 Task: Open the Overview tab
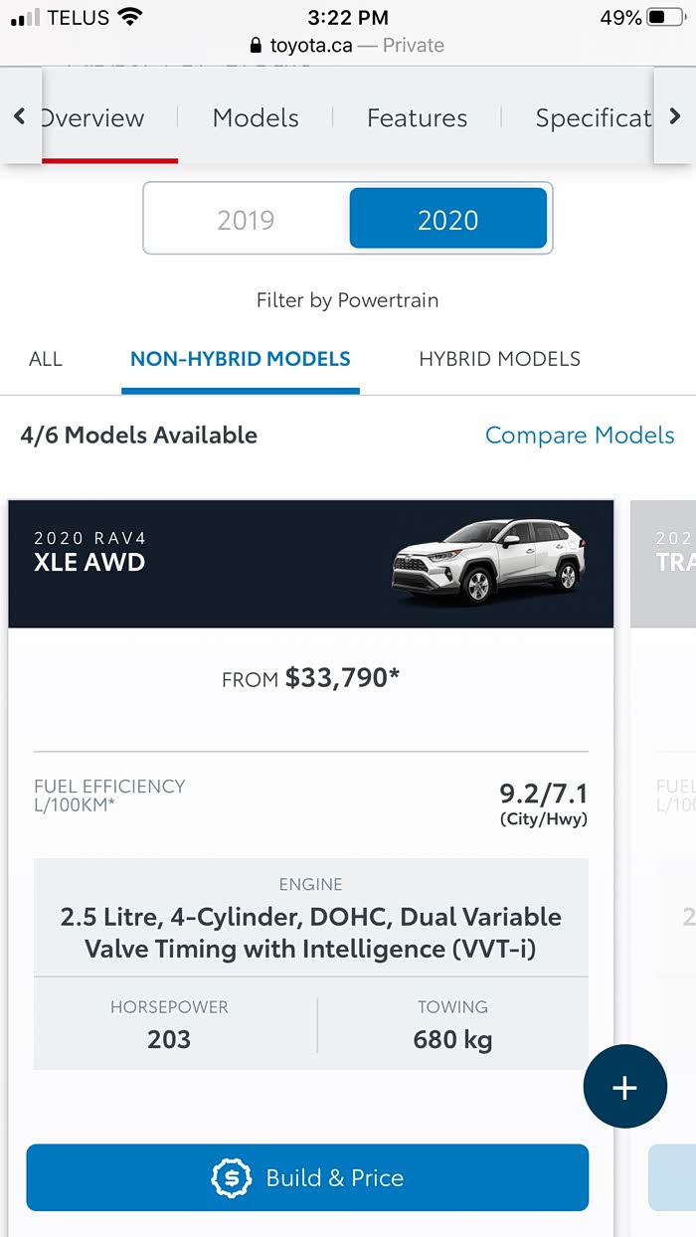(92, 118)
